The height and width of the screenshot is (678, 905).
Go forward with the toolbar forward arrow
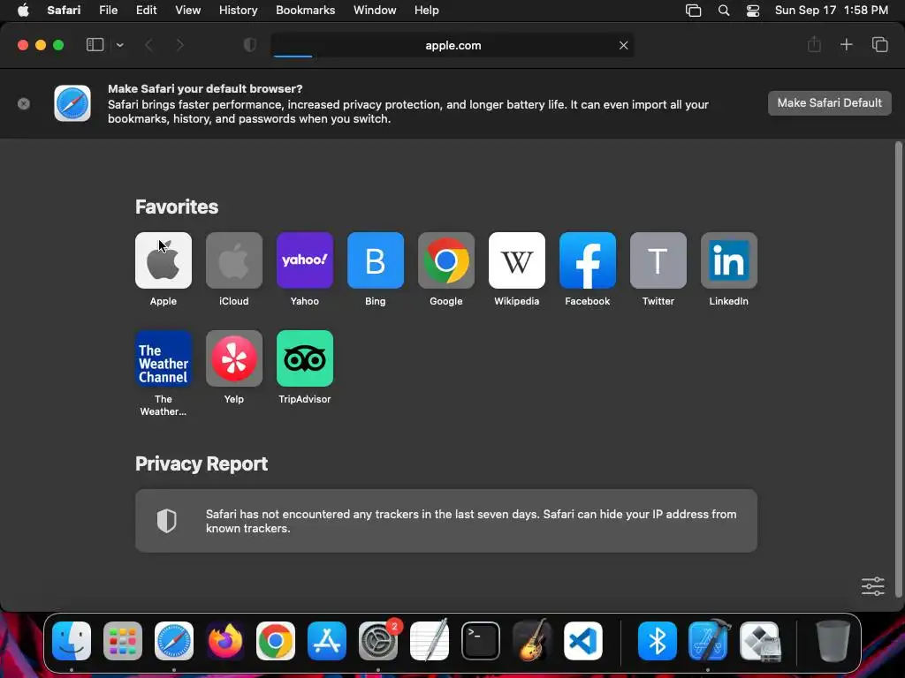point(179,45)
